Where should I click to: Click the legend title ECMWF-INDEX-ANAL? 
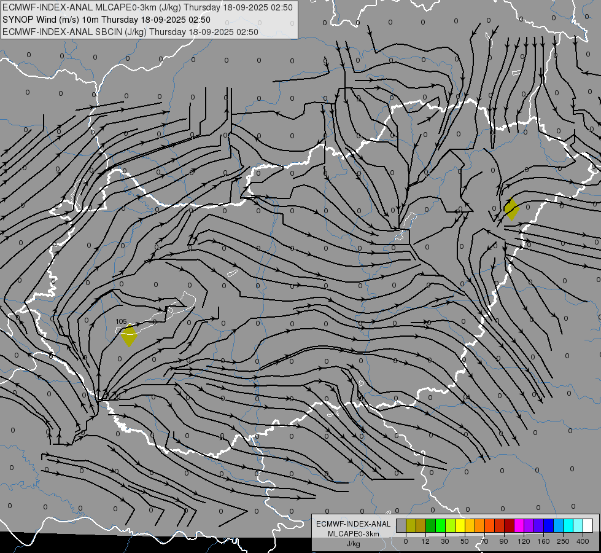point(353,524)
